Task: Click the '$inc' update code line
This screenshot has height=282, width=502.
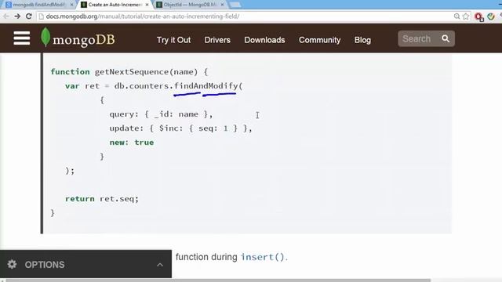Action: click(181, 128)
